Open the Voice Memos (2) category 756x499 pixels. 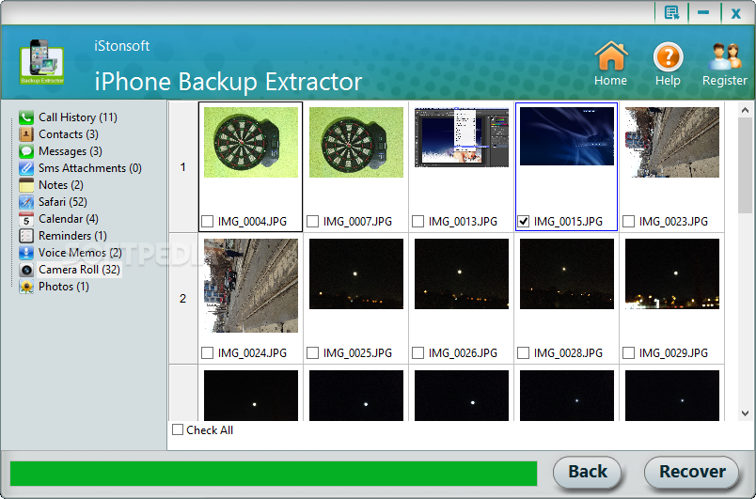[x=80, y=253]
